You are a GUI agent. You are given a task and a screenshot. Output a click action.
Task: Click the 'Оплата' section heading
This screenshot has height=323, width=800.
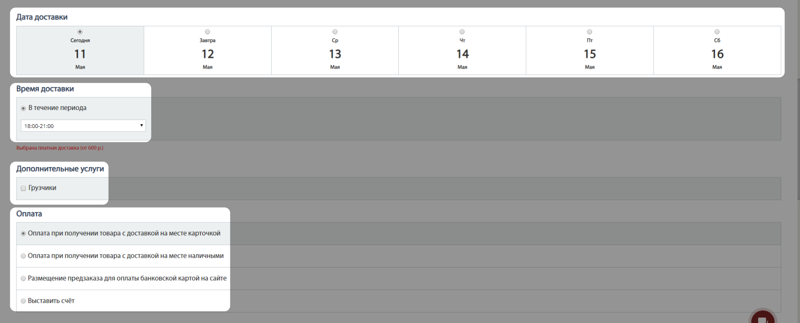[x=29, y=214]
